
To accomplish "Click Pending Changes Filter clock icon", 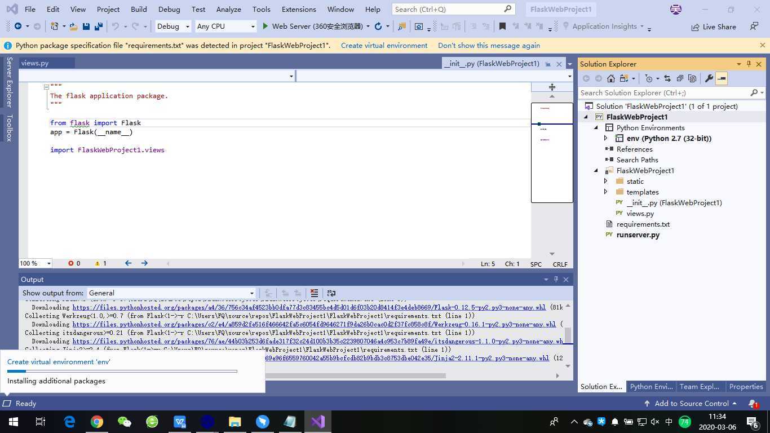I will pos(649,78).
